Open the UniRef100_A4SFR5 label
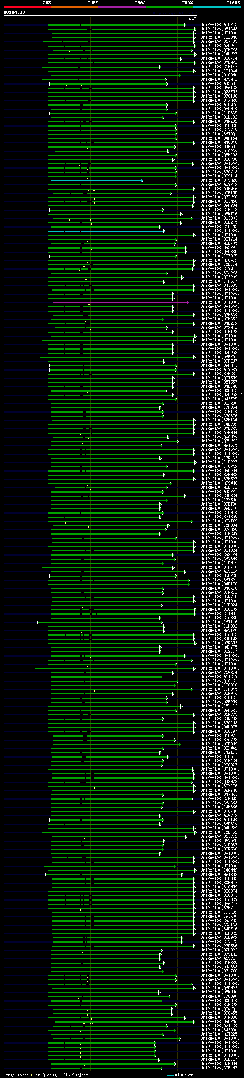This screenshot has height=1078, width=244. tap(219, 399)
